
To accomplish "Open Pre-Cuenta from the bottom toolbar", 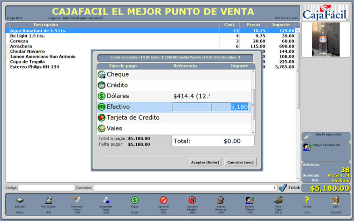I will tap(49, 200).
